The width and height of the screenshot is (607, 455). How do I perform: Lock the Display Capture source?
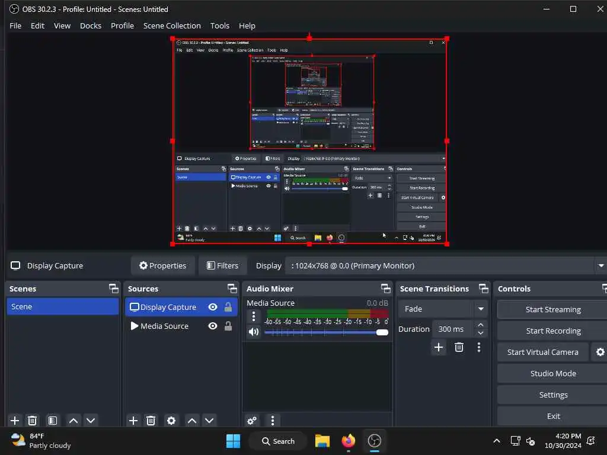228,307
